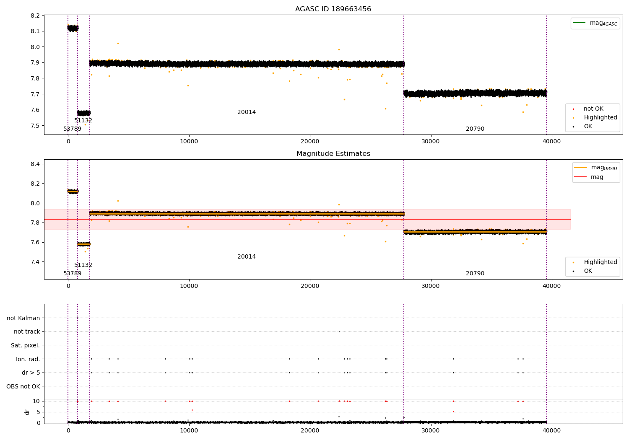The height and width of the screenshot is (440, 629).
Task: Click the red 'mag' legend line swatch
Action: pos(580,177)
